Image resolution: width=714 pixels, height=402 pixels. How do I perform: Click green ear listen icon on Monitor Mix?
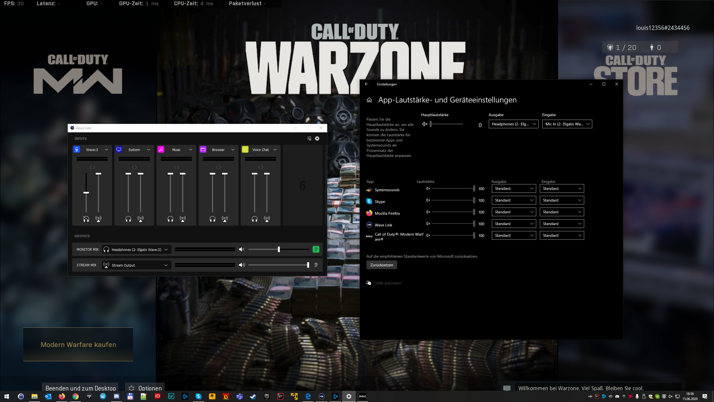pyautogui.click(x=316, y=249)
